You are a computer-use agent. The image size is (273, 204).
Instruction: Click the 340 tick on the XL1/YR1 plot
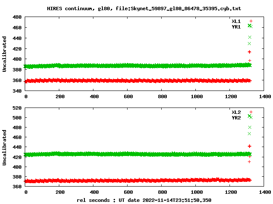pos(17,91)
